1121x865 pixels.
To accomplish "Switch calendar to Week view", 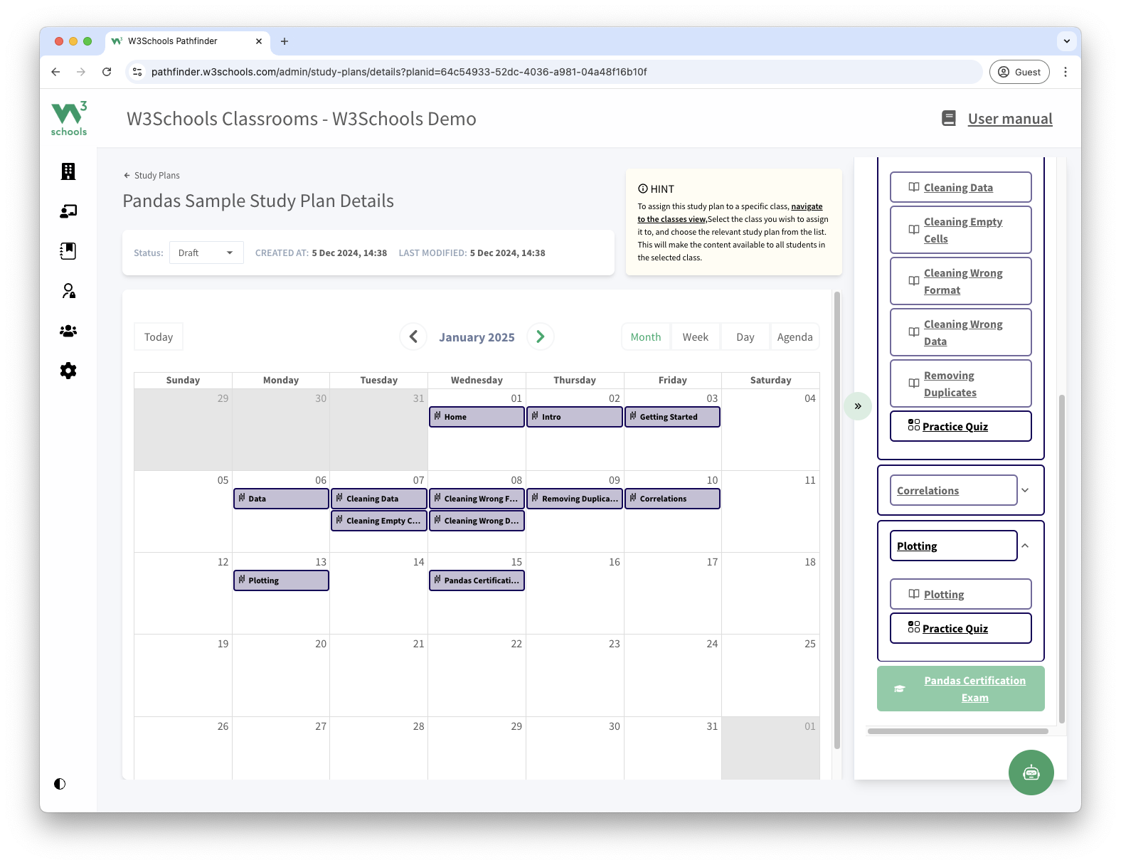I will tap(695, 337).
